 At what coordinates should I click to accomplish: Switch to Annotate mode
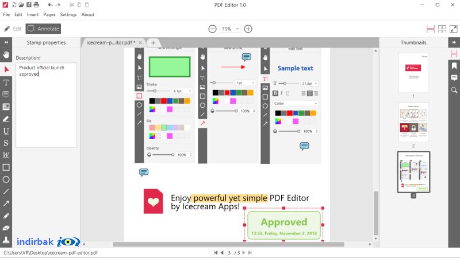pyautogui.click(x=43, y=29)
